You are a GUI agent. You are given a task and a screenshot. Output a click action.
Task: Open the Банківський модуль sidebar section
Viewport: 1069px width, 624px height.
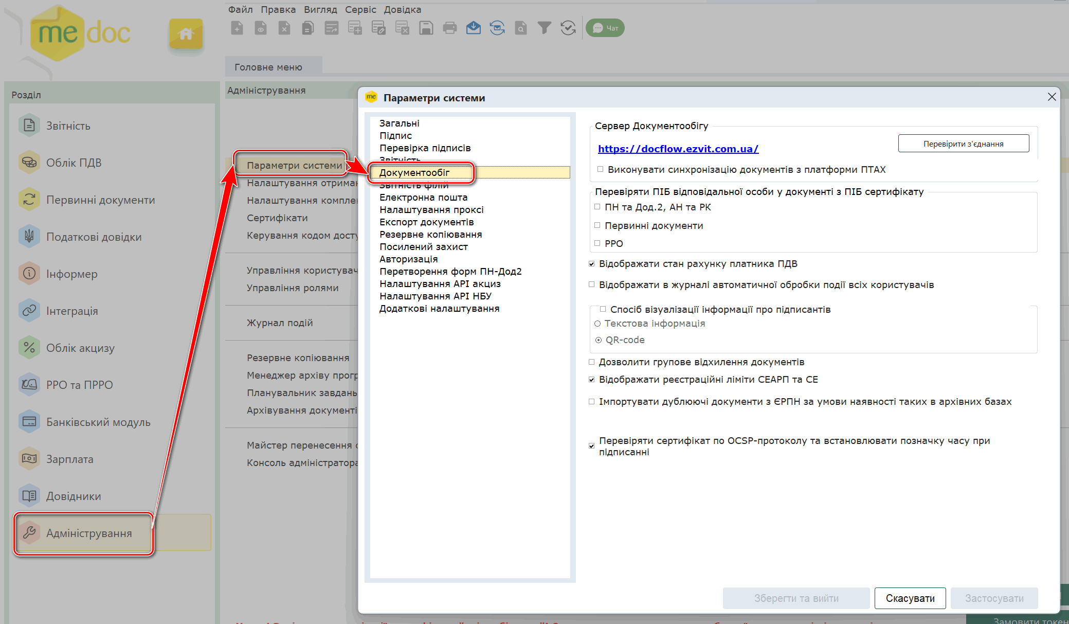98,422
